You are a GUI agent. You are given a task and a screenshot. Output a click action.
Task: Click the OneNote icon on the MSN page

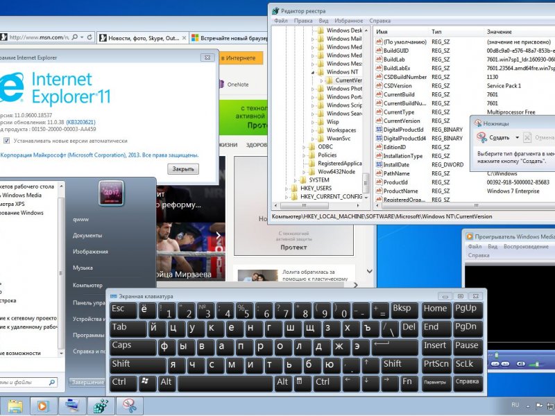[x=221, y=85]
